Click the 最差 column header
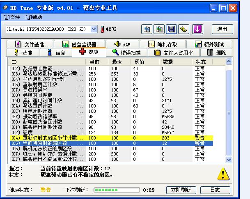 coord(119,62)
